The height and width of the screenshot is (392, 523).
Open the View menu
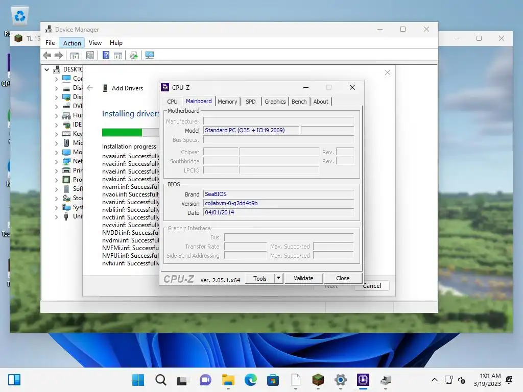tap(95, 43)
